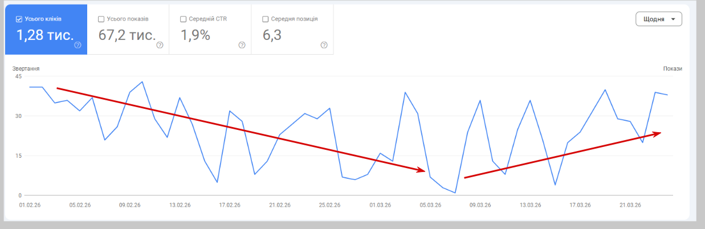Image resolution: width=705 pixels, height=229 pixels.
Task: Click the Покази axis label
Action: coord(673,69)
